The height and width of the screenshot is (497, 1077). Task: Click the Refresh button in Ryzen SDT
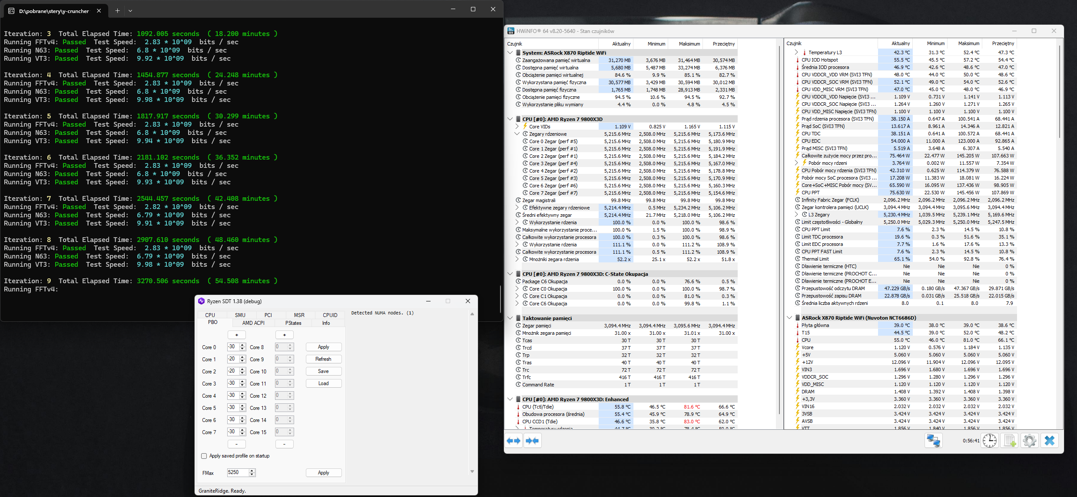[323, 359]
